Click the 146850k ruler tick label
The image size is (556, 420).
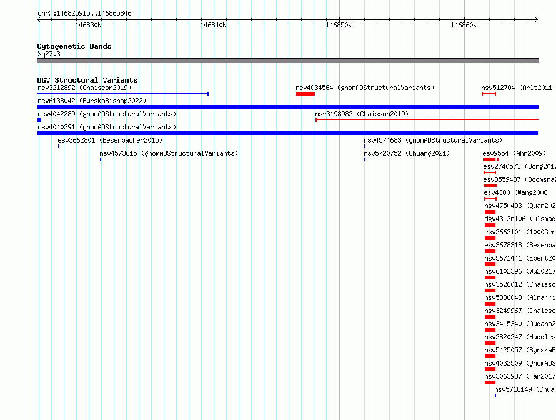[339, 25]
